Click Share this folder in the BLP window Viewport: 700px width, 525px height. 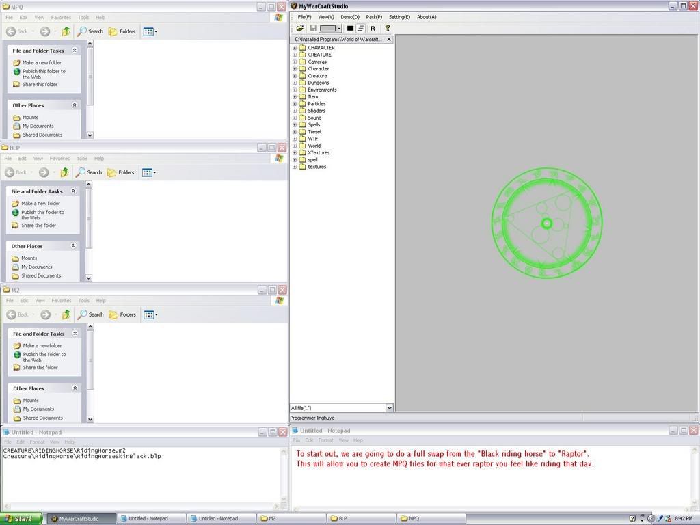coord(39,226)
